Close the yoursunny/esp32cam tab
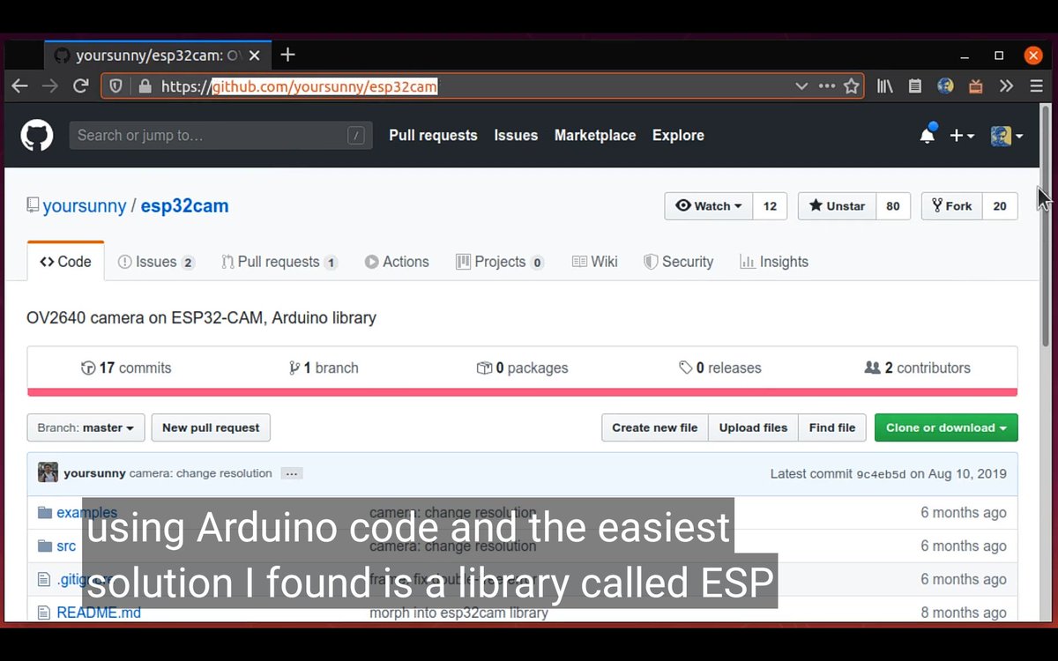 click(255, 56)
